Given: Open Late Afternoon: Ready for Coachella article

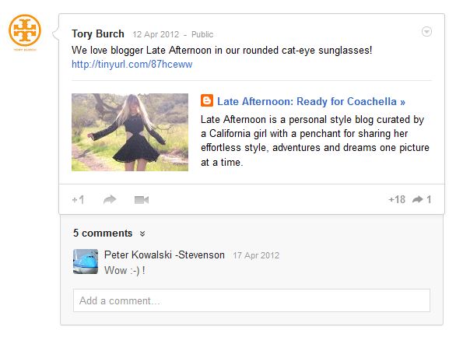Looking at the screenshot, I should tap(311, 101).
